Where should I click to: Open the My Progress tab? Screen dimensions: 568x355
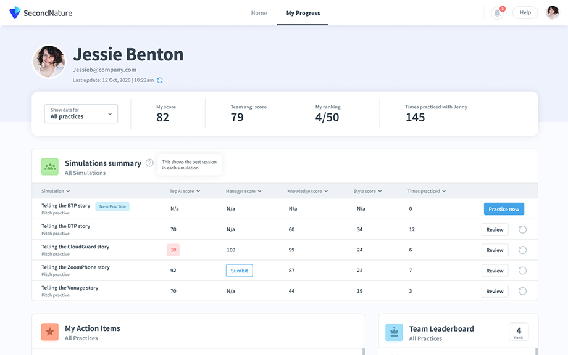[x=302, y=12]
